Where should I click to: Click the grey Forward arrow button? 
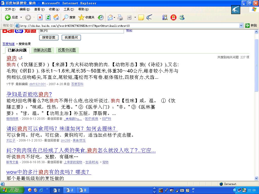pyautogui.click(x=28, y=17)
